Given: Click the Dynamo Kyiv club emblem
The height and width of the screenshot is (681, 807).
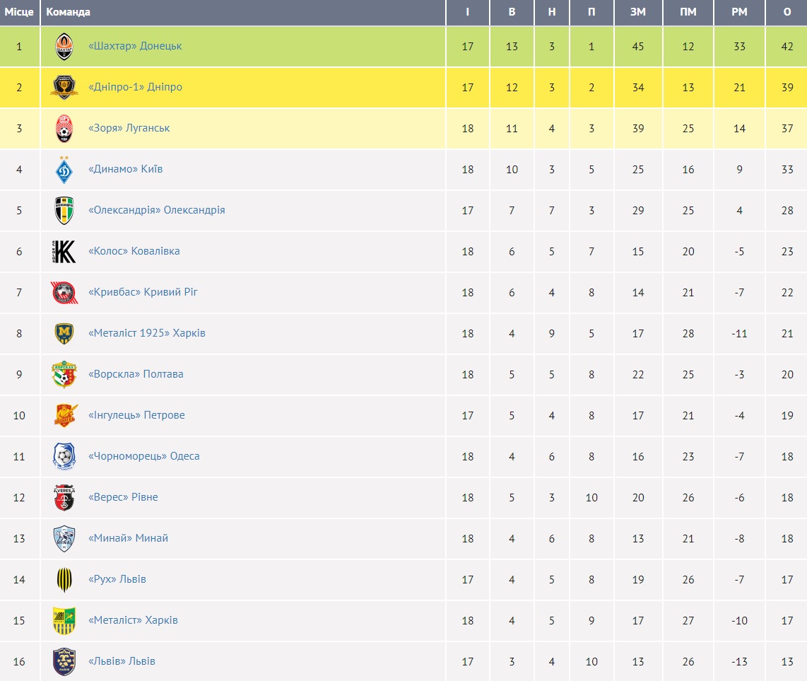Looking at the screenshot, I should click(x=64, y=170).
